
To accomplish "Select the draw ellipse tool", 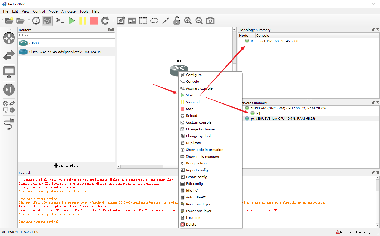I will click(154, 21).
